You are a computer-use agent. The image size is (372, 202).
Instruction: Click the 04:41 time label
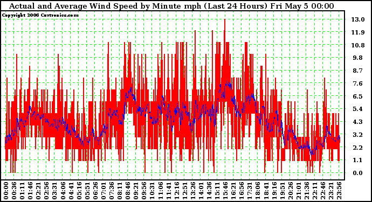click(x=71, y=191)
